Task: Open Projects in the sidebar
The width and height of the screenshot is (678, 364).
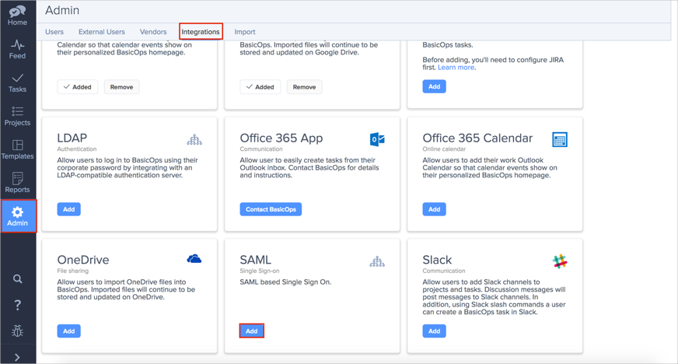Action: pos(17,116)
